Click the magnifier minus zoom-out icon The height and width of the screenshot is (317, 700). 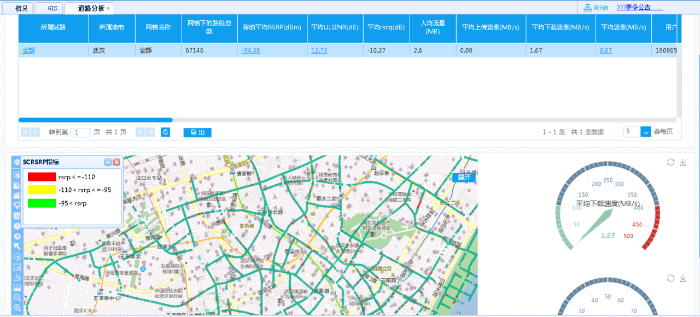tap(17, 298)
